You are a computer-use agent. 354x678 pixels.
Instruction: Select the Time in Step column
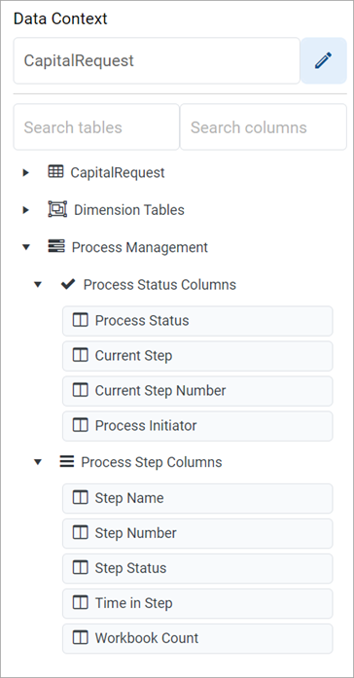197,603
